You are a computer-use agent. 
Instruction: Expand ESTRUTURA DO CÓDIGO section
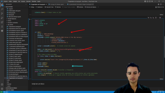click(x=11, y=88)
